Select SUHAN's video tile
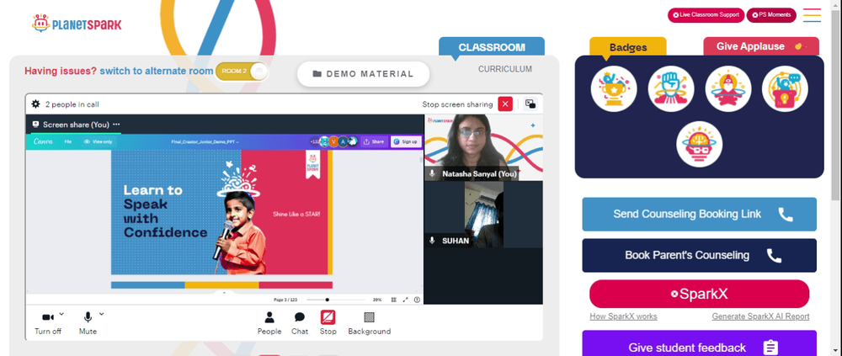This screenshot has height=356, width=842. point(483,215)
